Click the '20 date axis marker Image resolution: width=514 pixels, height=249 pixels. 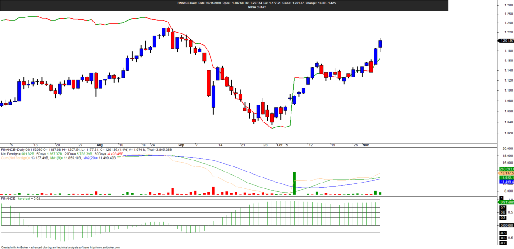tap(57, 145)
